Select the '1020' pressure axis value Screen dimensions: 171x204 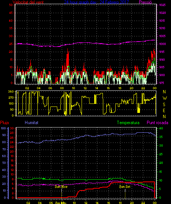point(162,13)
